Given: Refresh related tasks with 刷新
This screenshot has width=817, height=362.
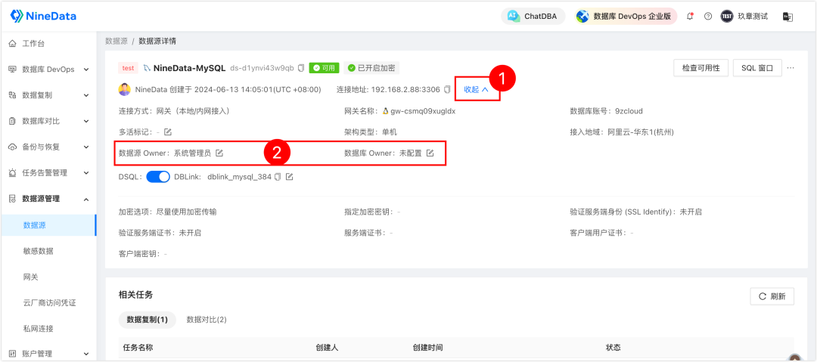Looking at the screenshot, I should [772, 296].
